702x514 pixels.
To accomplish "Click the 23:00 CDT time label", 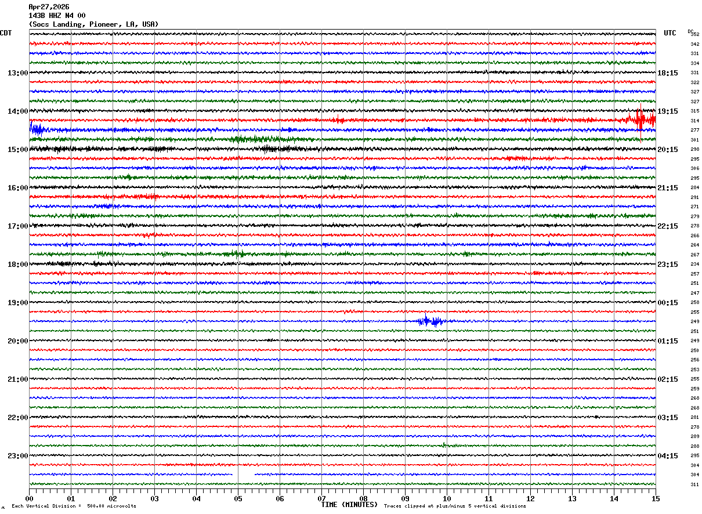I will (17, 456).
